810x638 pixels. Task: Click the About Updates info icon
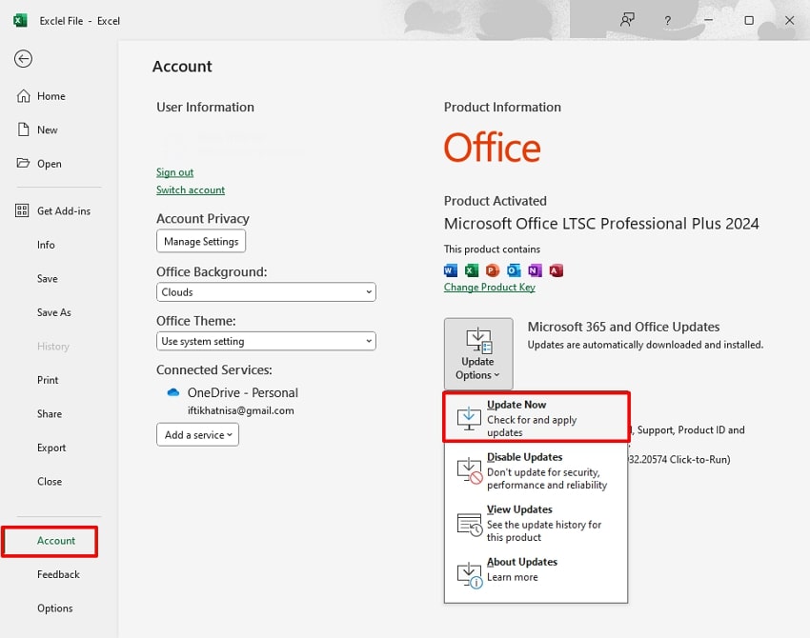pos(470,575)
